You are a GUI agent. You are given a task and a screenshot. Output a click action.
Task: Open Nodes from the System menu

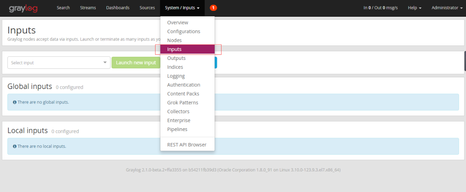[187, 40]
